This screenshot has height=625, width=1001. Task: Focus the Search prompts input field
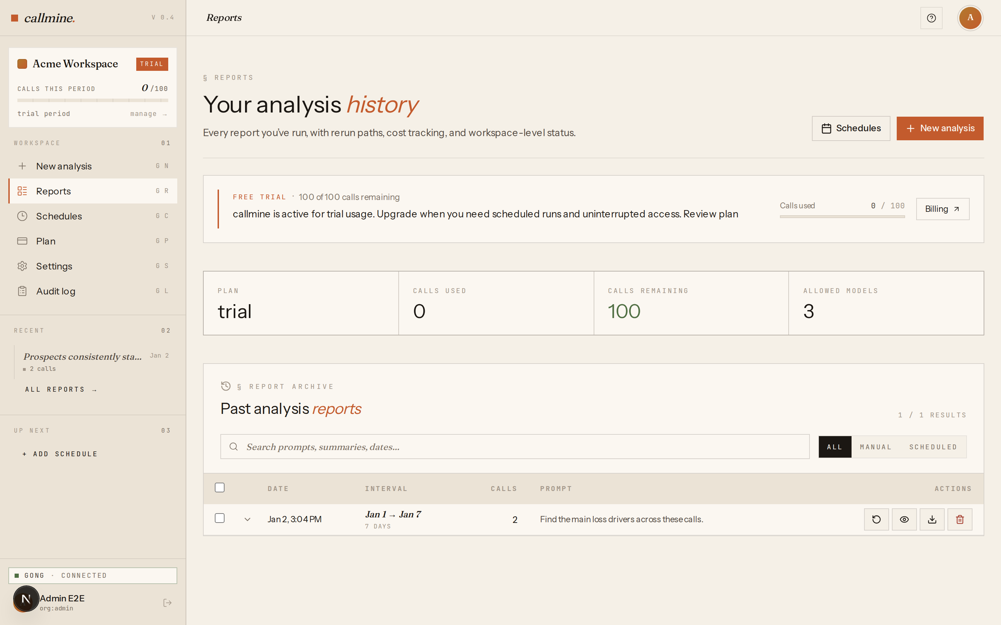tap(514, 447)
